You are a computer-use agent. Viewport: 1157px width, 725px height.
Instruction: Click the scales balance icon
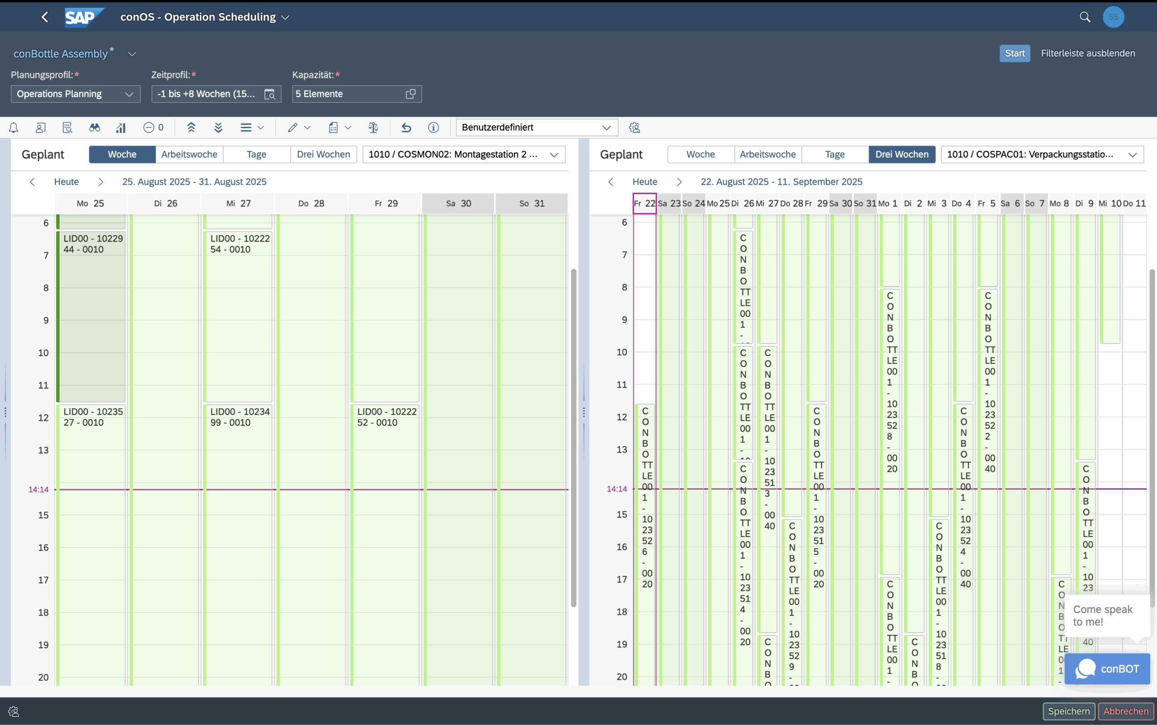click(373, 127)
